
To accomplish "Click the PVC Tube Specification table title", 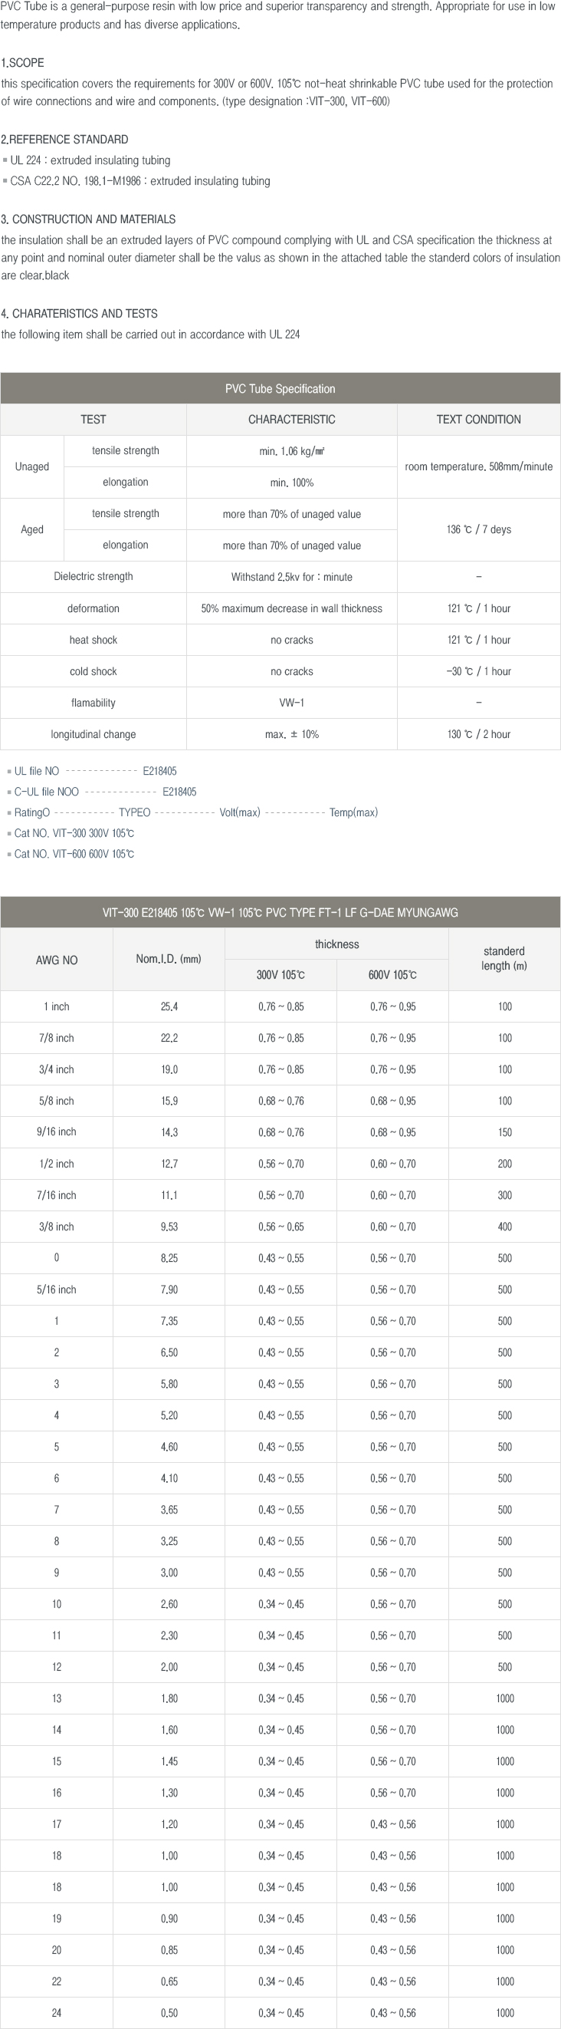I will pyautogui.click(x=280, y=388).
